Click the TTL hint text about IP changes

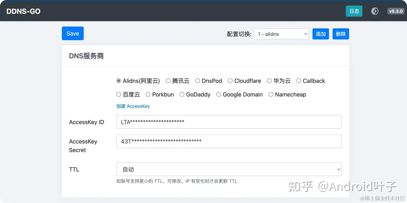coord(177,181)
